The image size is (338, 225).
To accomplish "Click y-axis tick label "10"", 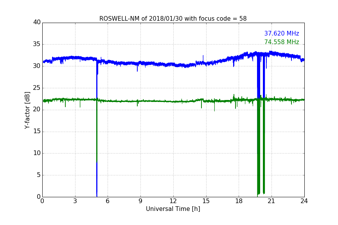I will tap(37, 153).
